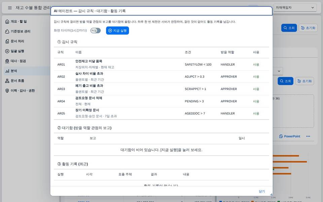Toggle 사용 status for rule AR04

click(x=256, y=101)
